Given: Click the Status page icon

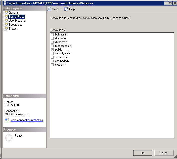Looking at the screenshot, I should pos(6,29).
